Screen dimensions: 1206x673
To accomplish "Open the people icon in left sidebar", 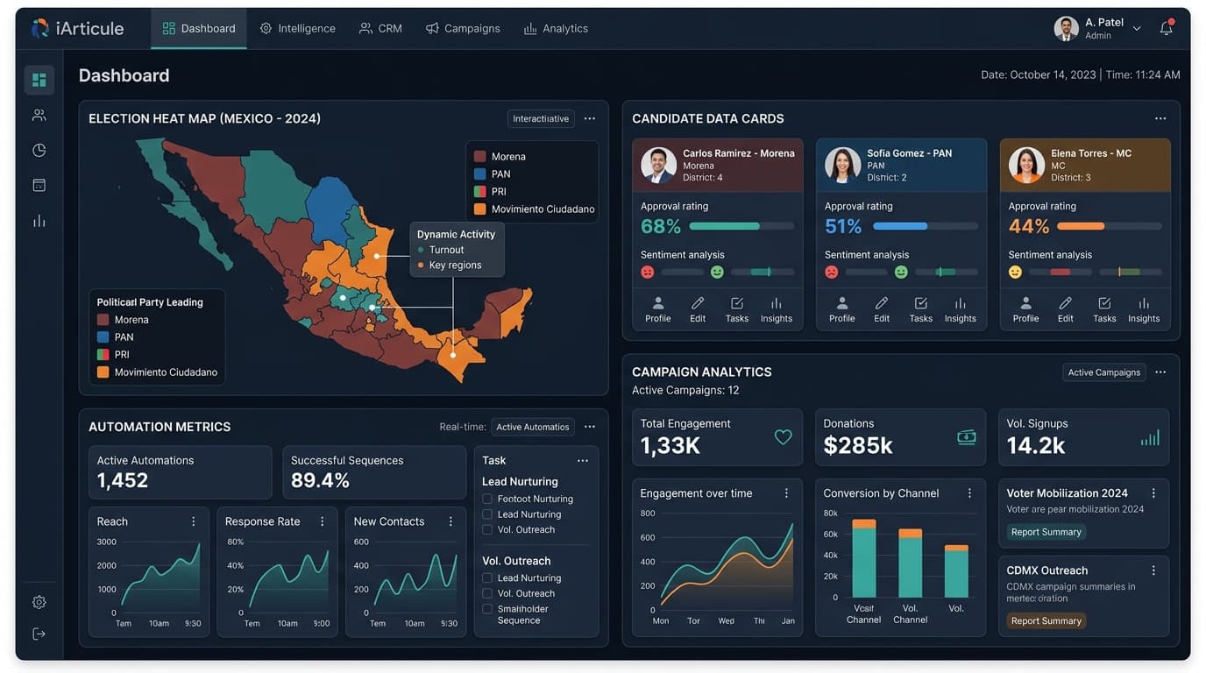I will 39,115.
